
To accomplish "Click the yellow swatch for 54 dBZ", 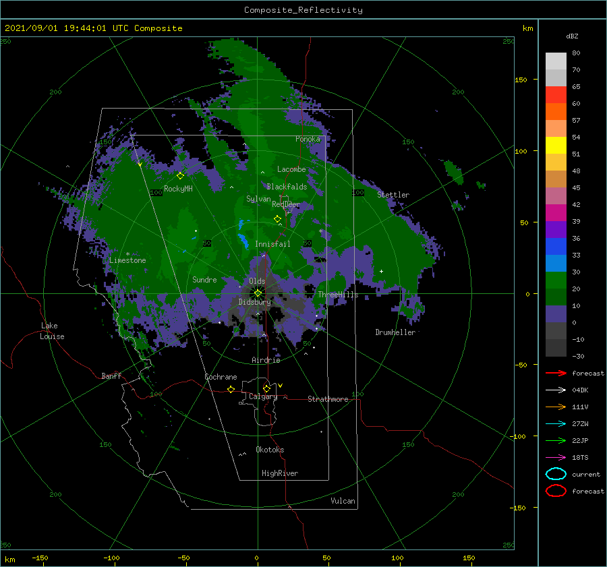I will 556,146.
